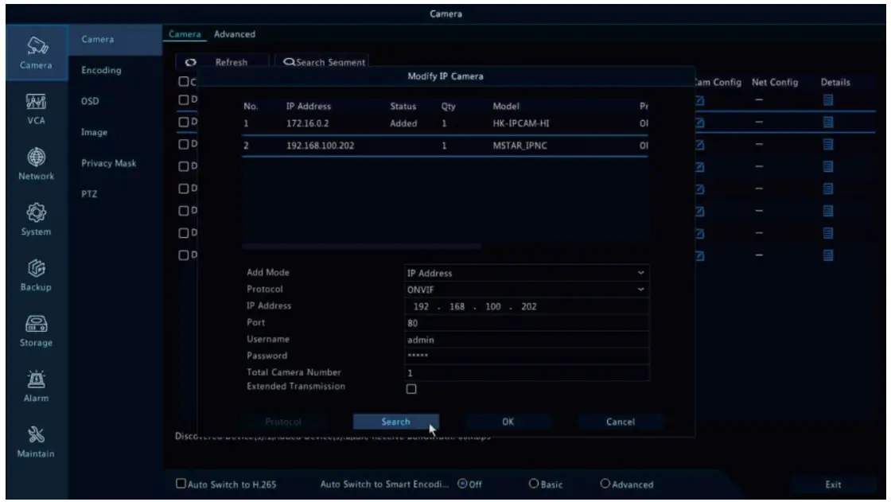Screen dimensions: 891x502
Task: Click the IP Address column header
Action: [309, 107]
